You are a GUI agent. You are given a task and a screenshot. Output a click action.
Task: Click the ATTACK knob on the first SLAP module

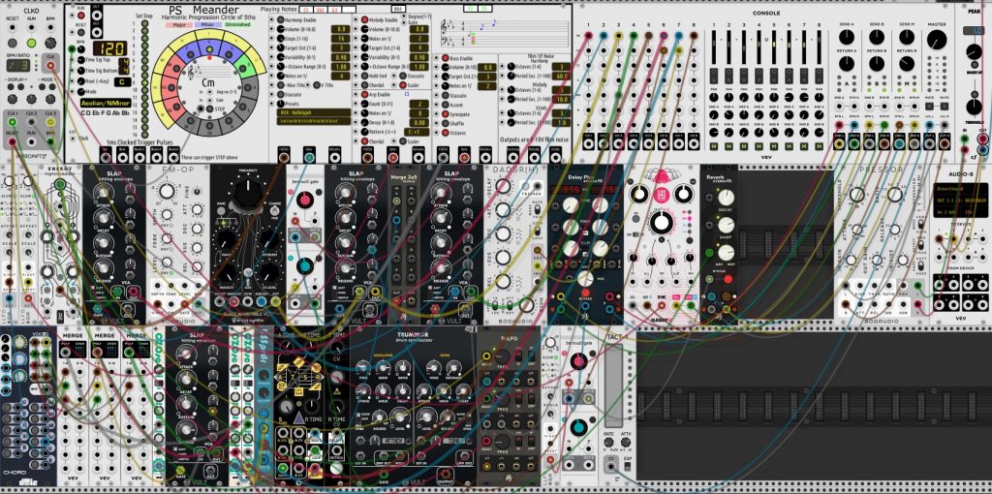(x=102, y=193)
